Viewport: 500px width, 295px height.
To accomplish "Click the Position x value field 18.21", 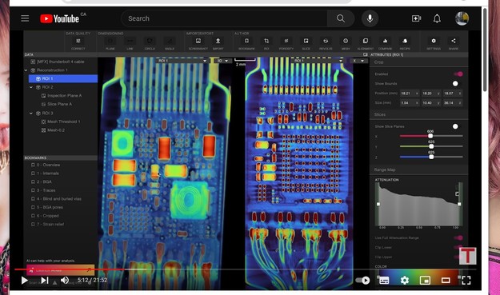I will (x=410, y=94).
